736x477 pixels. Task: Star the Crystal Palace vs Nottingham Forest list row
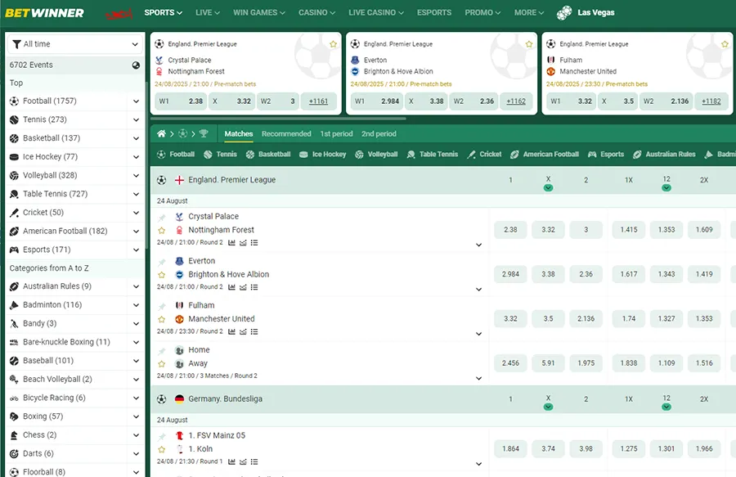click(161, 231)
